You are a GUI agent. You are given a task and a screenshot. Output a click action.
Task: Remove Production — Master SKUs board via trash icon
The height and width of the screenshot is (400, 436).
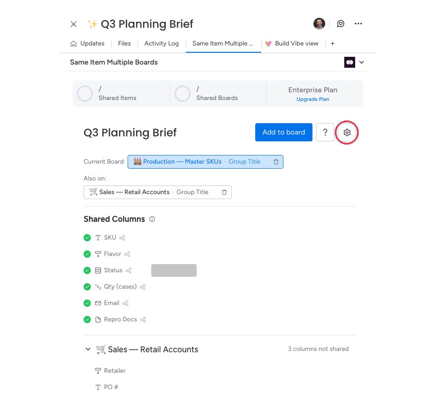[276, 162]
